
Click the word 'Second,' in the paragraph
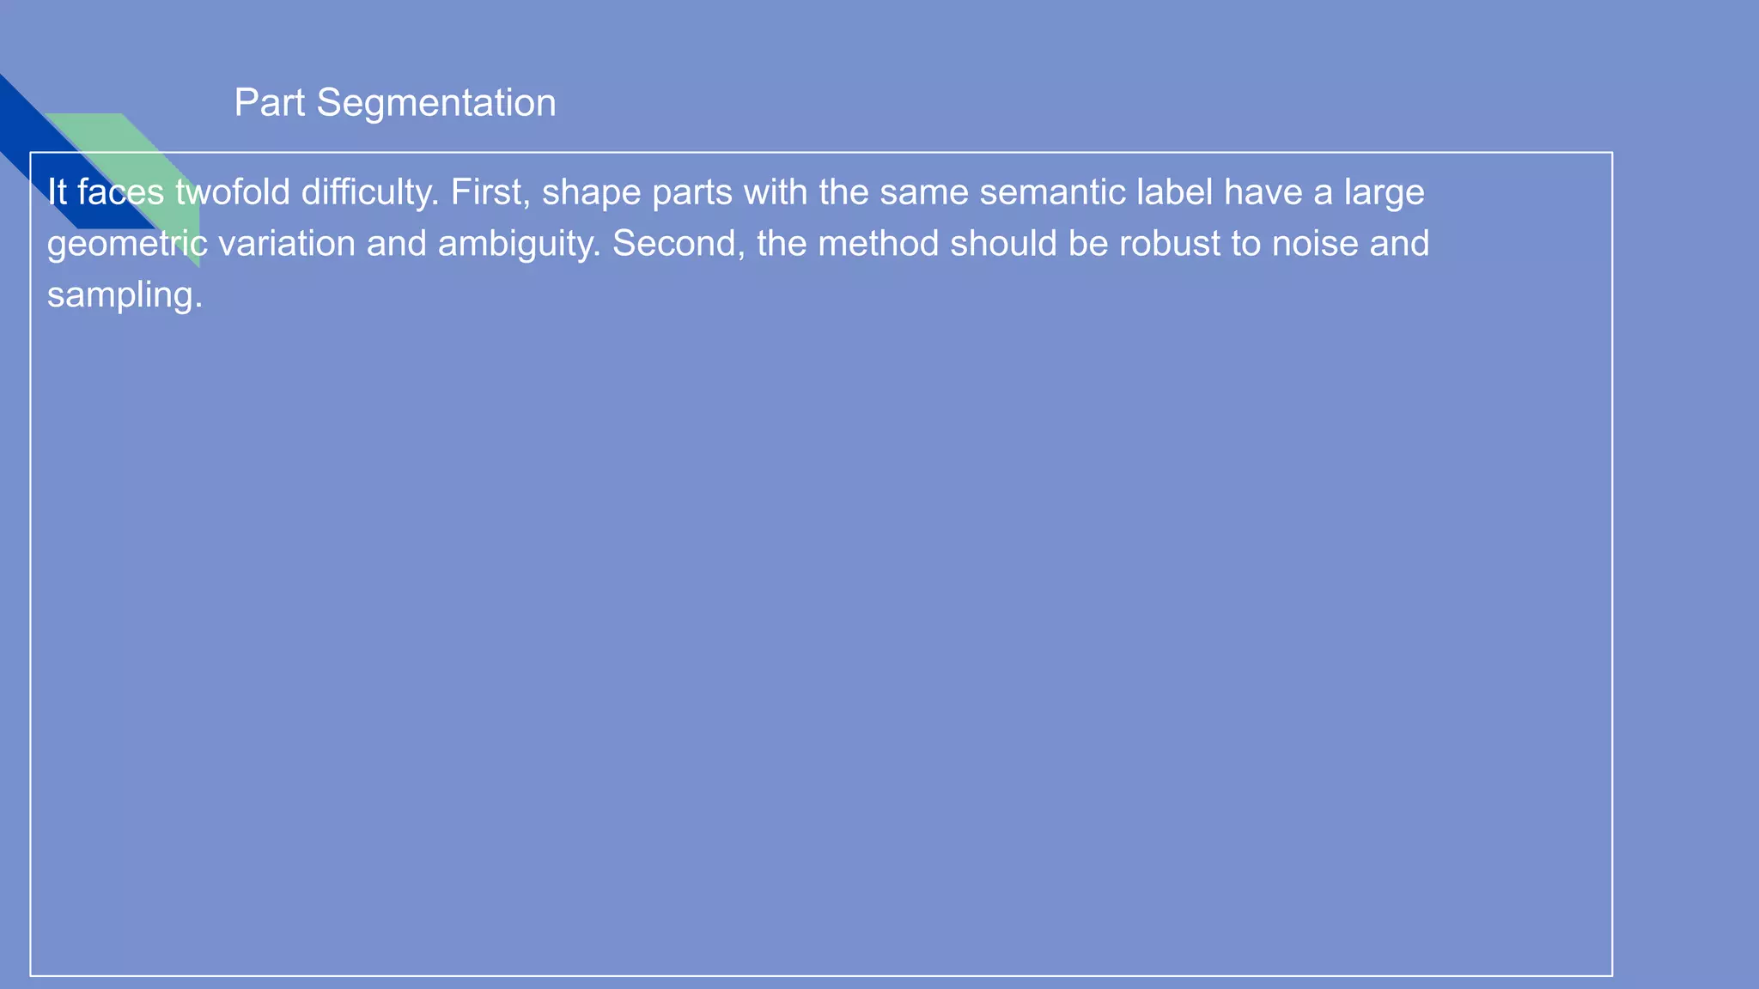click(679, 244)
